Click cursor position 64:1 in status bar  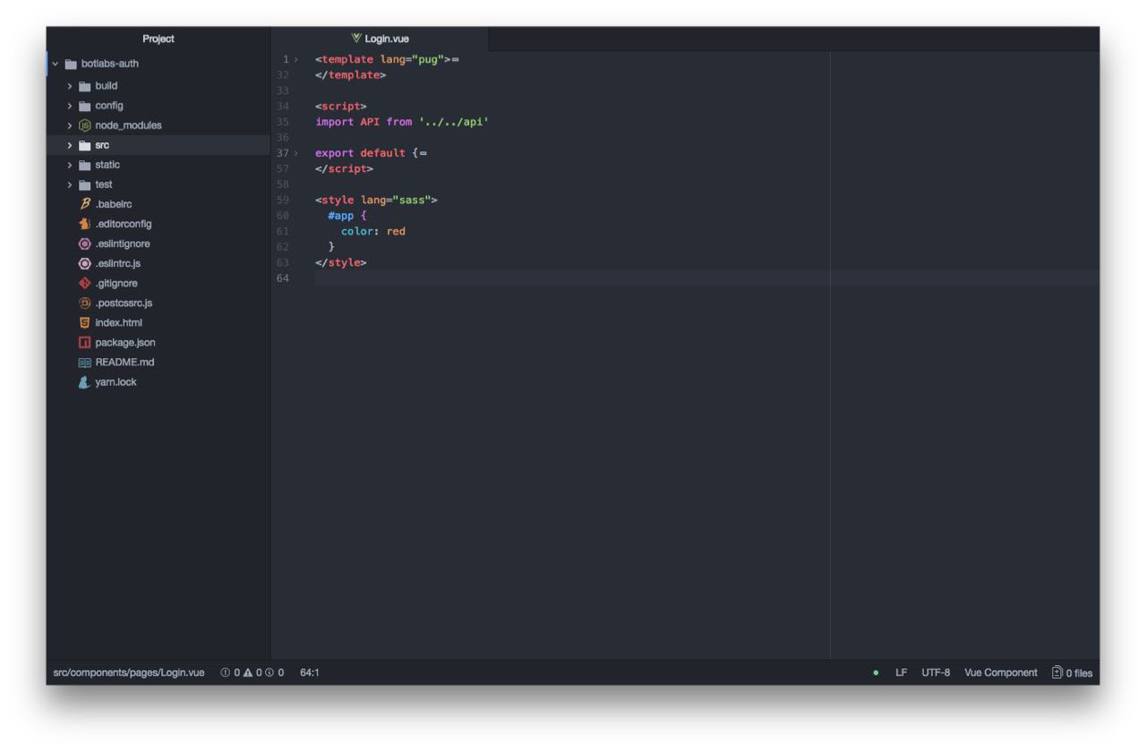tap(310, 672)
